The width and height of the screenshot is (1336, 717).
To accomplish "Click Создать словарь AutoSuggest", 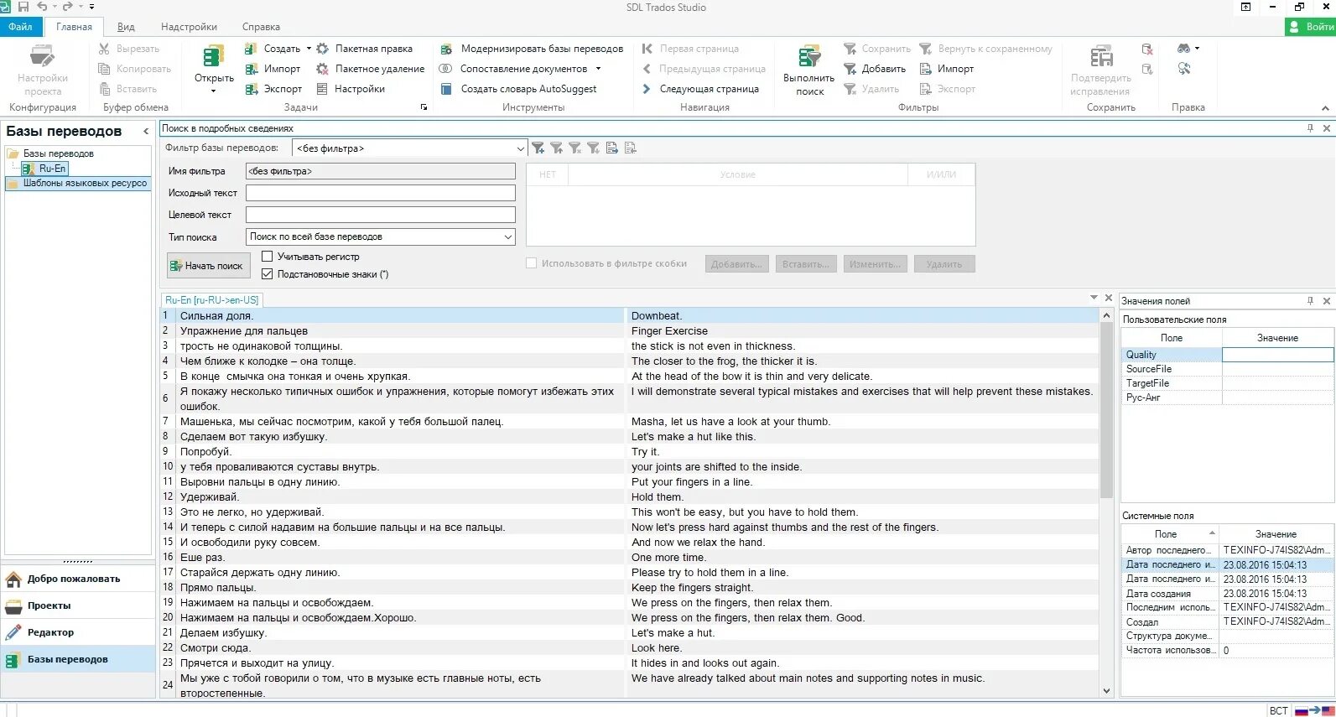I will 518,89.
